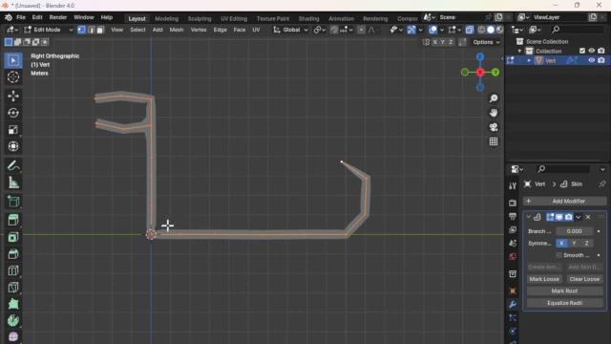Select the Add Cube tool

[x=13, y=202]
